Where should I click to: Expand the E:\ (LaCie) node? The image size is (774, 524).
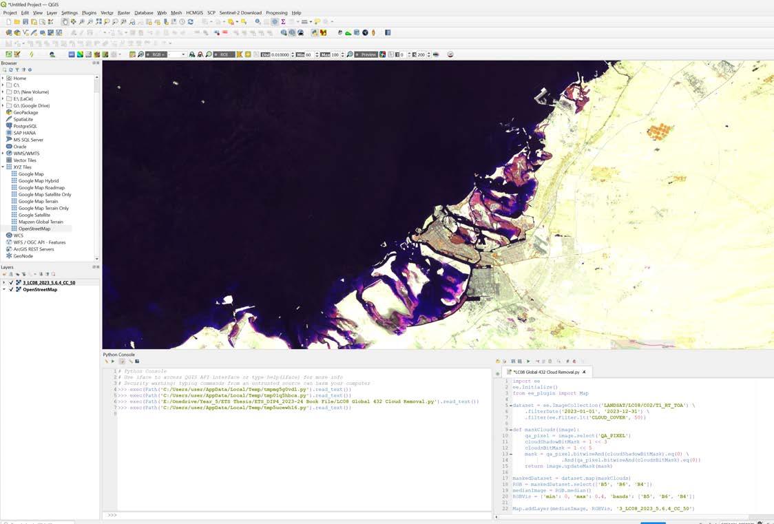(3, 98)
